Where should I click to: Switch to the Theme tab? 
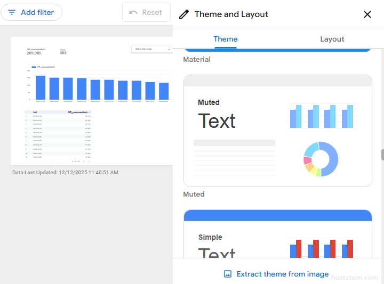226,39
